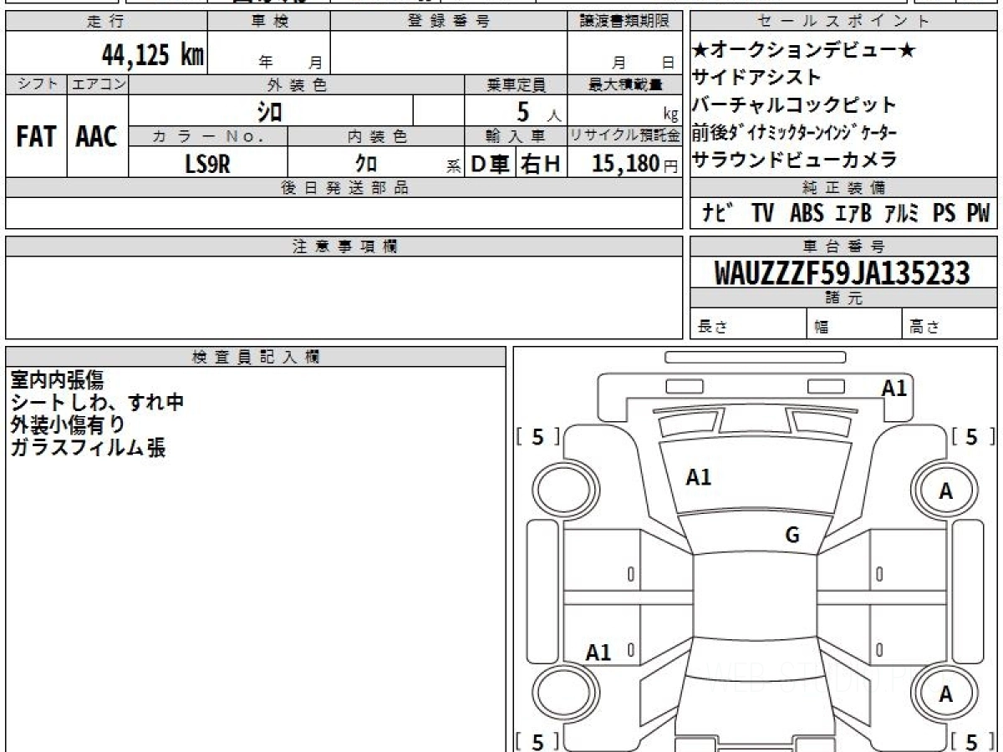Click the G mark on the windshield
This screenshot has width=1003, height=752.
[x=792, y=536]
